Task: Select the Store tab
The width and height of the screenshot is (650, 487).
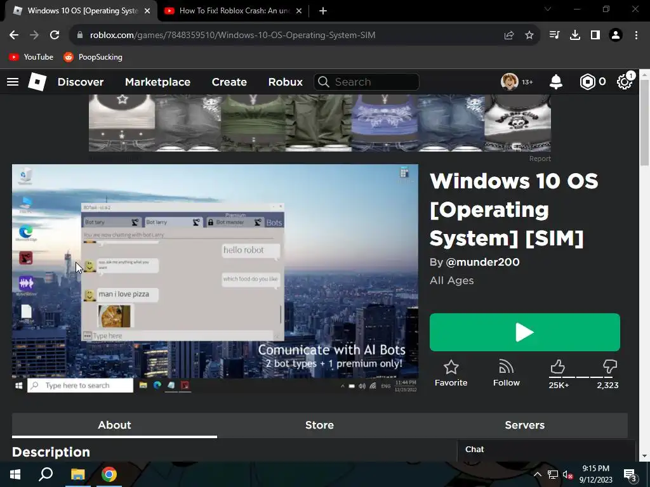Action: (319, 425)
